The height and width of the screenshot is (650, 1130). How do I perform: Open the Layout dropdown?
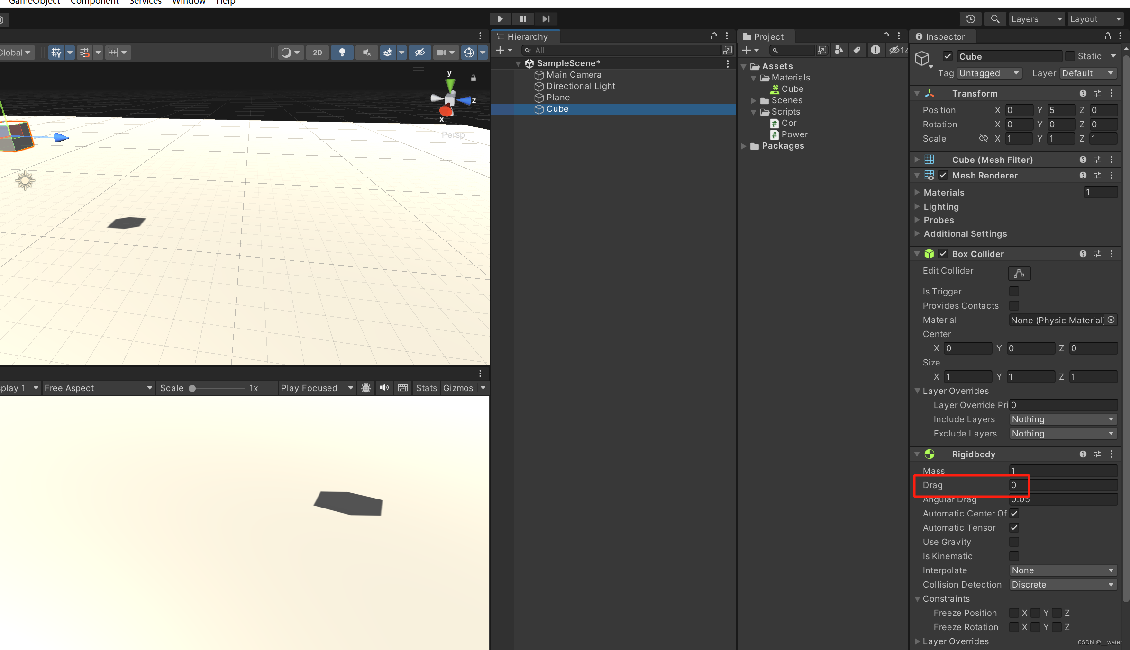pyautogui.click(x=1095, y=19)
